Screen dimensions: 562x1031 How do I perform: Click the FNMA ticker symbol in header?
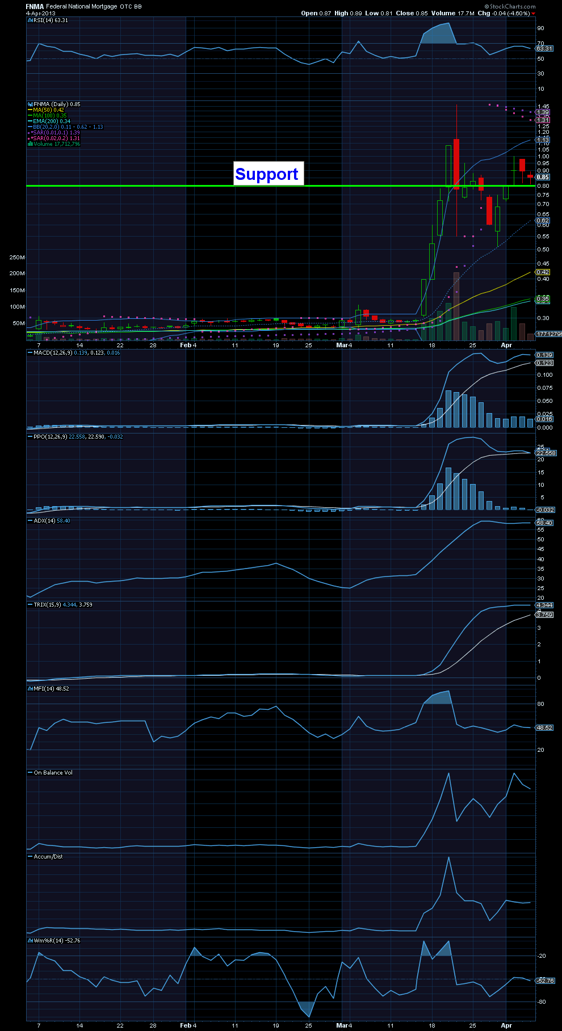[35, 6]
